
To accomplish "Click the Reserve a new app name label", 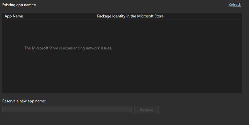I will click(24, 101).
